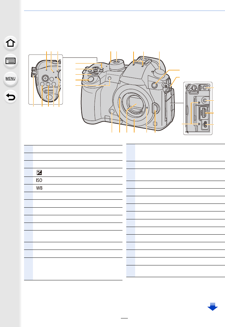The width and height of the screenshot is (225, 327).
Task: Select the WB label in the table
Action: [x=39, y=188]
